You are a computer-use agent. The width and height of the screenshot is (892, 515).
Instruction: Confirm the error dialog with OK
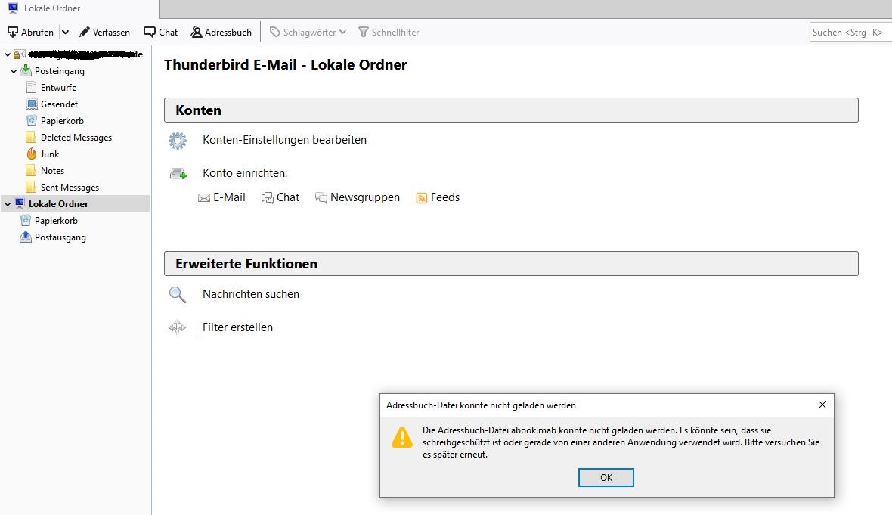click(x=606, y=477)
